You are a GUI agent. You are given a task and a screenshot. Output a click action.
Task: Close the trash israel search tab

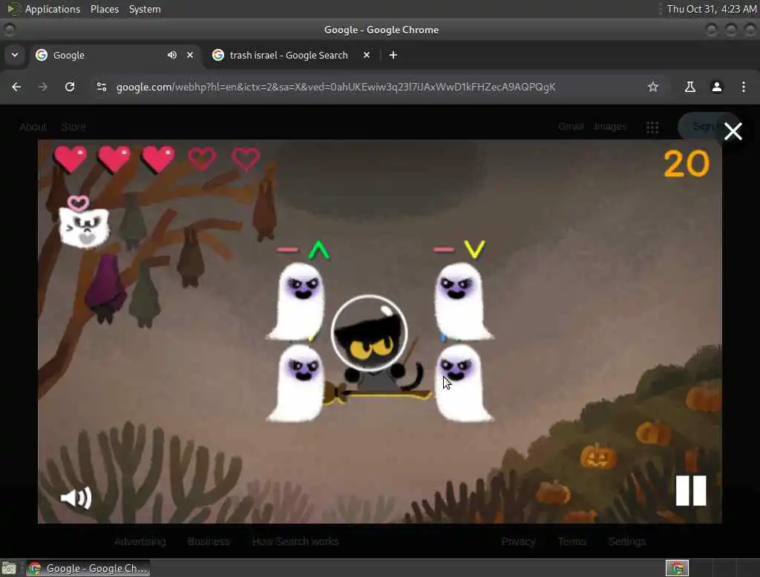(x=367, y=55)
